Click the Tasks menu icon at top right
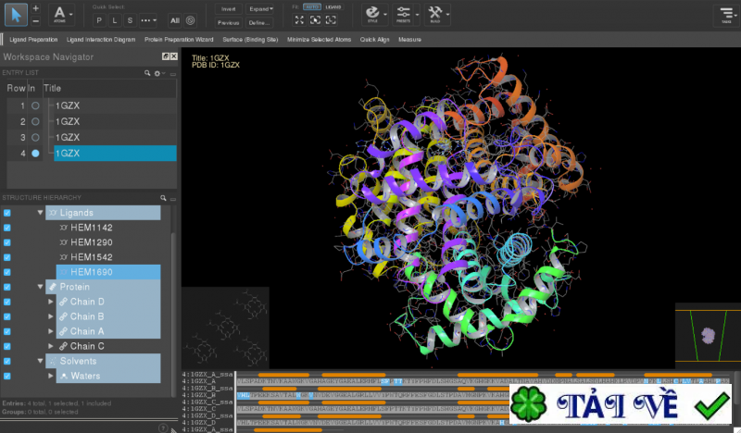Screen dimensions: 741x433 (x=726, y=14)
